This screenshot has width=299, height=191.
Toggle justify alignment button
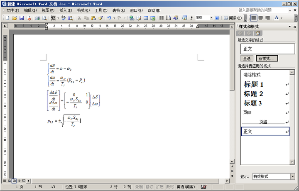(253, 18)
